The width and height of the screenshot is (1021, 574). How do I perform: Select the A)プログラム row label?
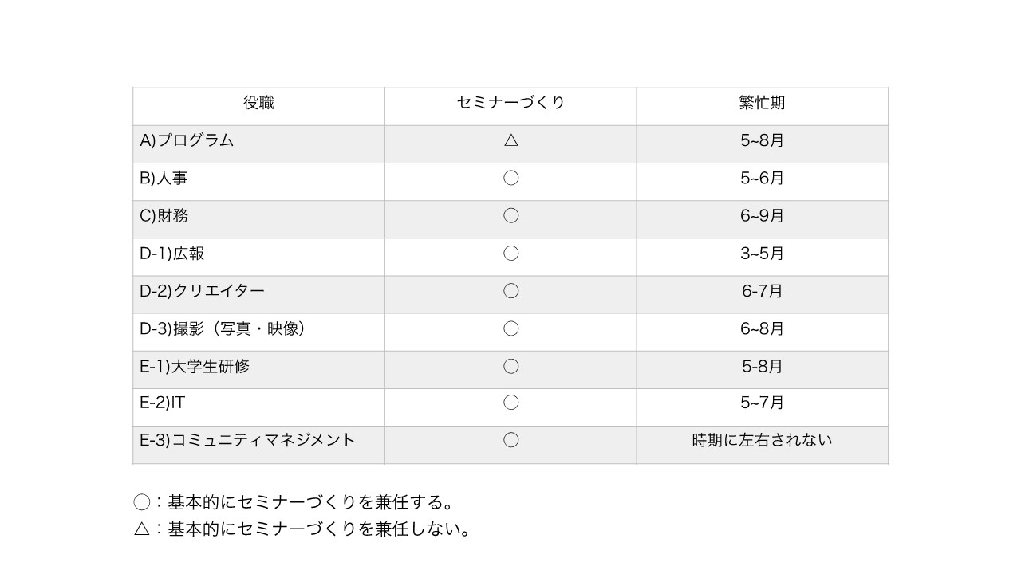(187, 140)
